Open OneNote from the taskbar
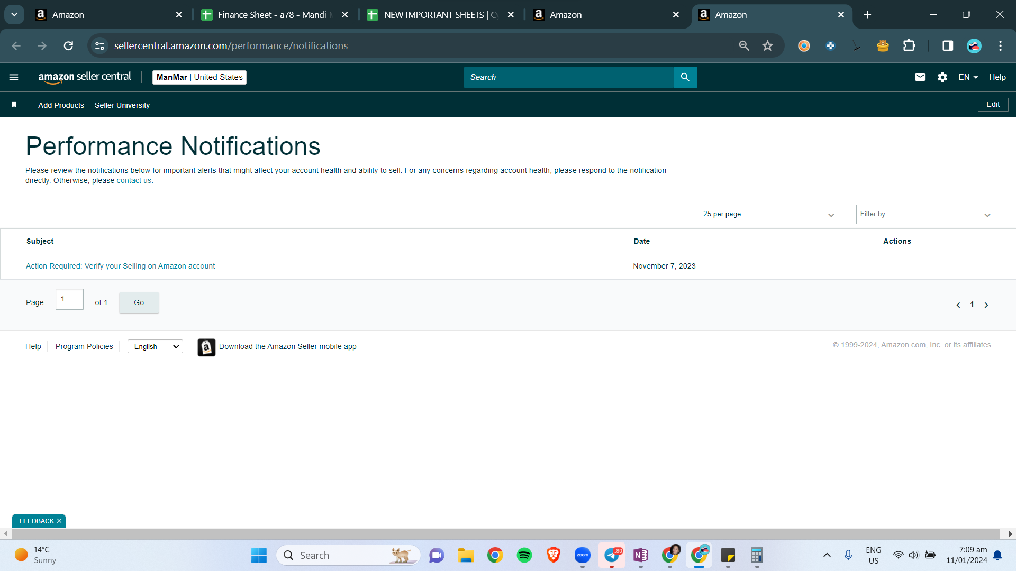 (640, 555)
